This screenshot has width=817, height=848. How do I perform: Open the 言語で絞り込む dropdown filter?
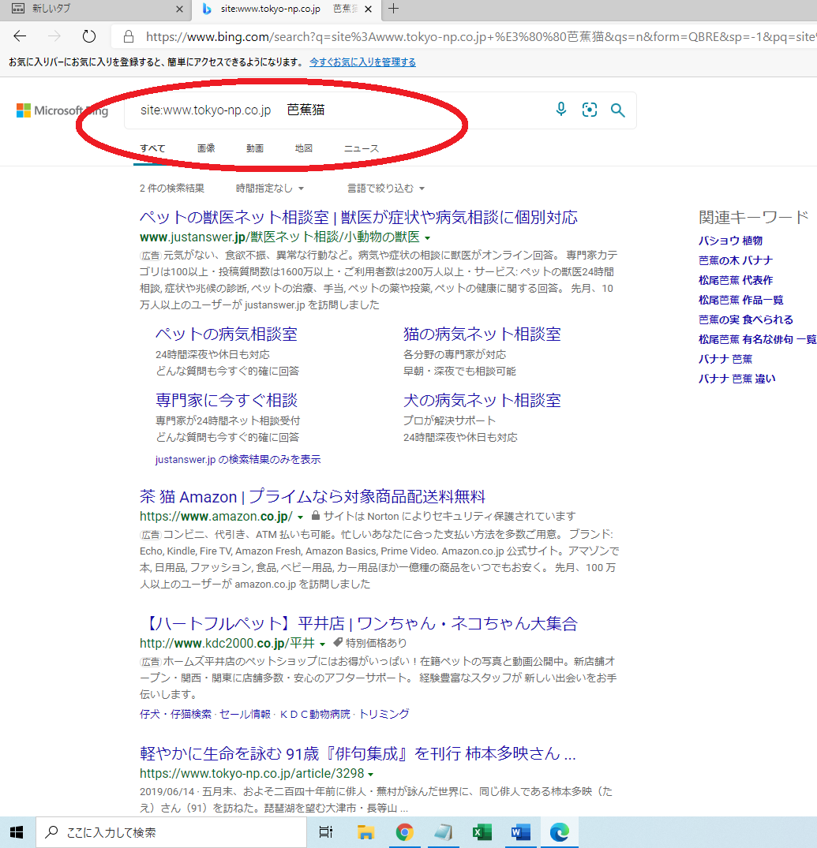(386, 189)
